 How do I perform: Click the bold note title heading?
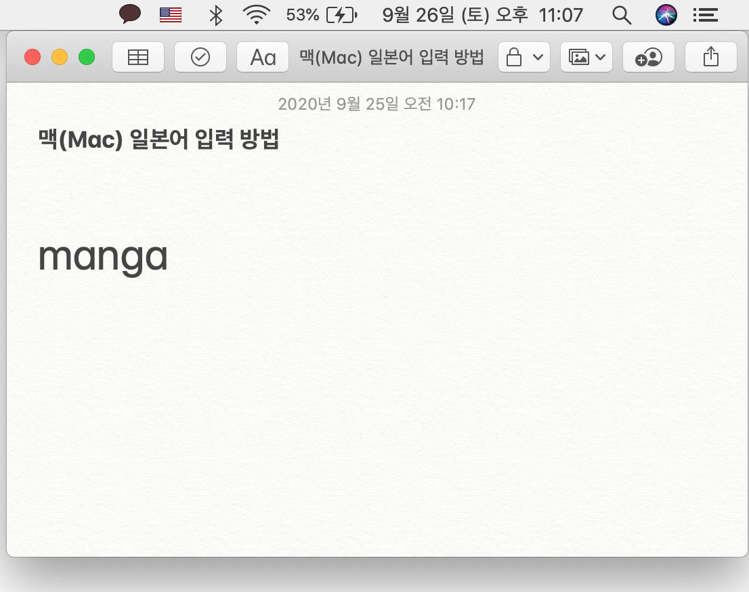pos(158,140)
